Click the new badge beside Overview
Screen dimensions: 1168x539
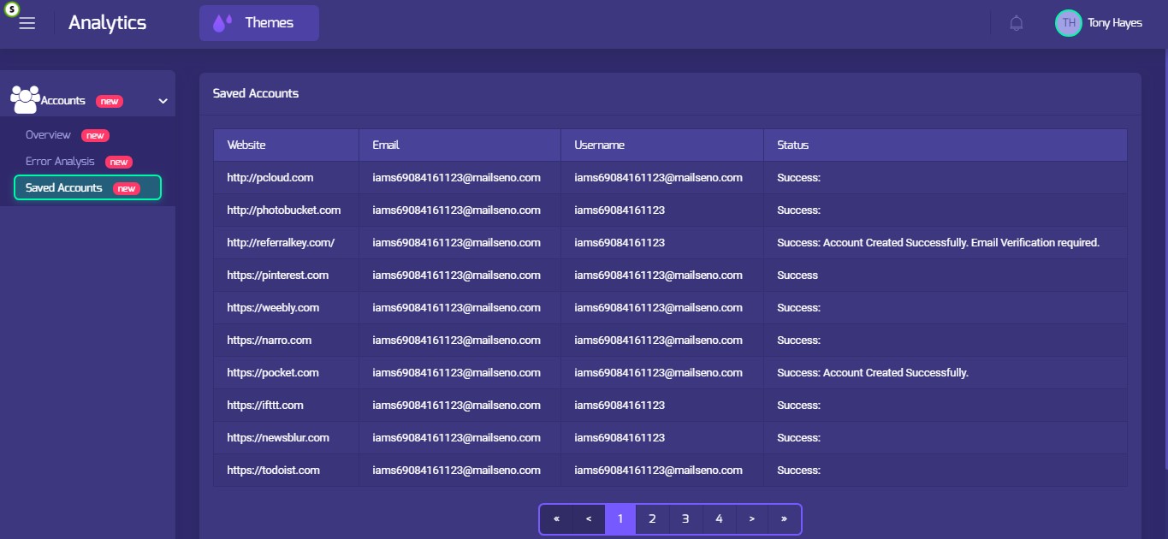[x=95, y=135]
